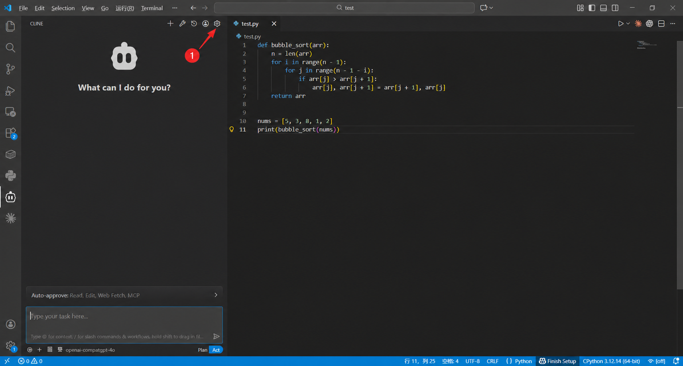683x366 pixels.
Task: Switch Cline to Plan mode
Action: click(x=203, y=350)
